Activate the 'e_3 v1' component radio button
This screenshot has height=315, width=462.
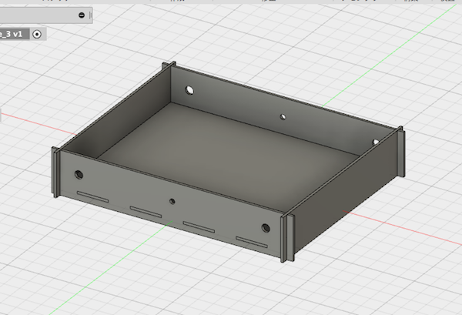[37, 34]
